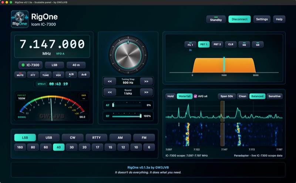Click the 40 band button
Image resolution: width=296 pixels, height=183 pixels.
coord(59,147)
